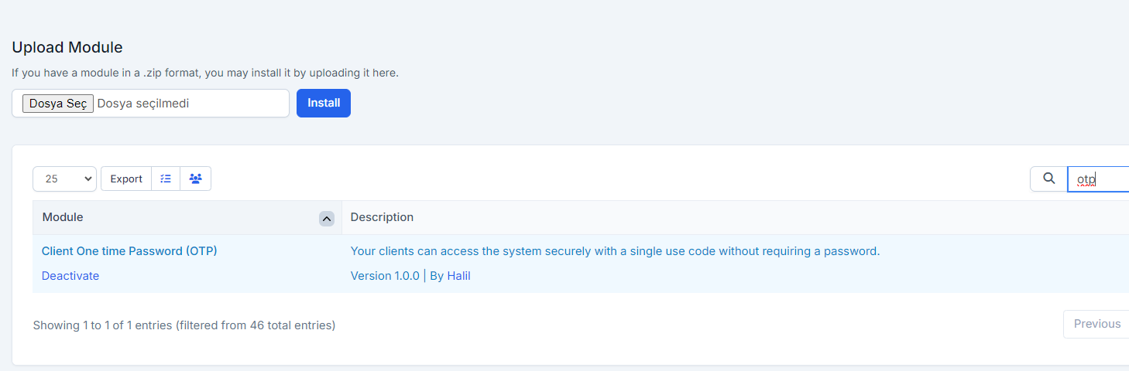Open the Export options button
The width and height of the screenshot is (1129, 371).
coord(126,179)
